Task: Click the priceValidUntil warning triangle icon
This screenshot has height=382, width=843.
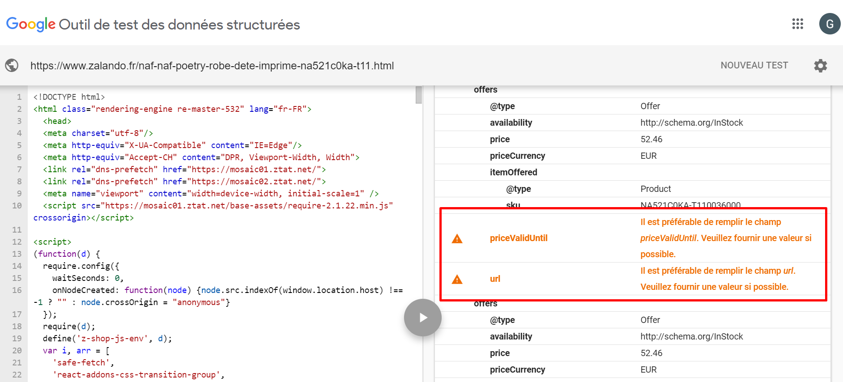Action: [457, 238]
